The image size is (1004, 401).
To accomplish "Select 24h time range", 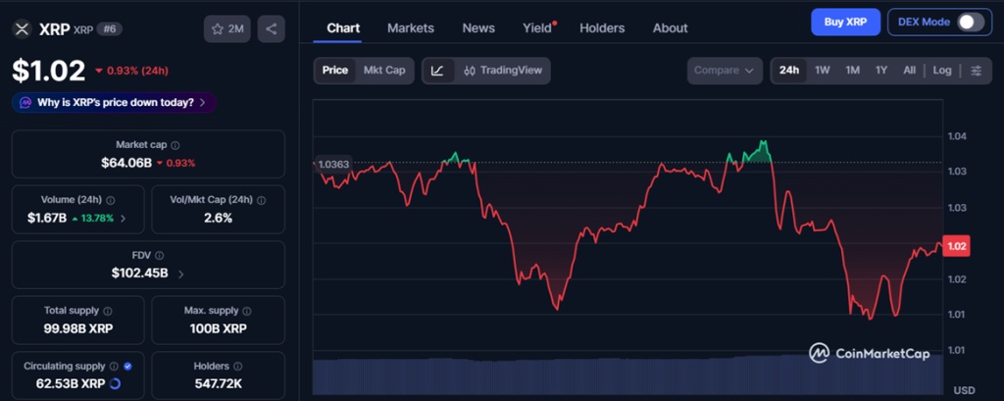I will (x=789, y=71).
